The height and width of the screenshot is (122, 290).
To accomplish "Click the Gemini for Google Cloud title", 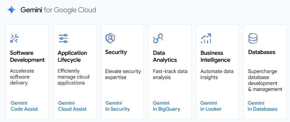I will [58, 10].
